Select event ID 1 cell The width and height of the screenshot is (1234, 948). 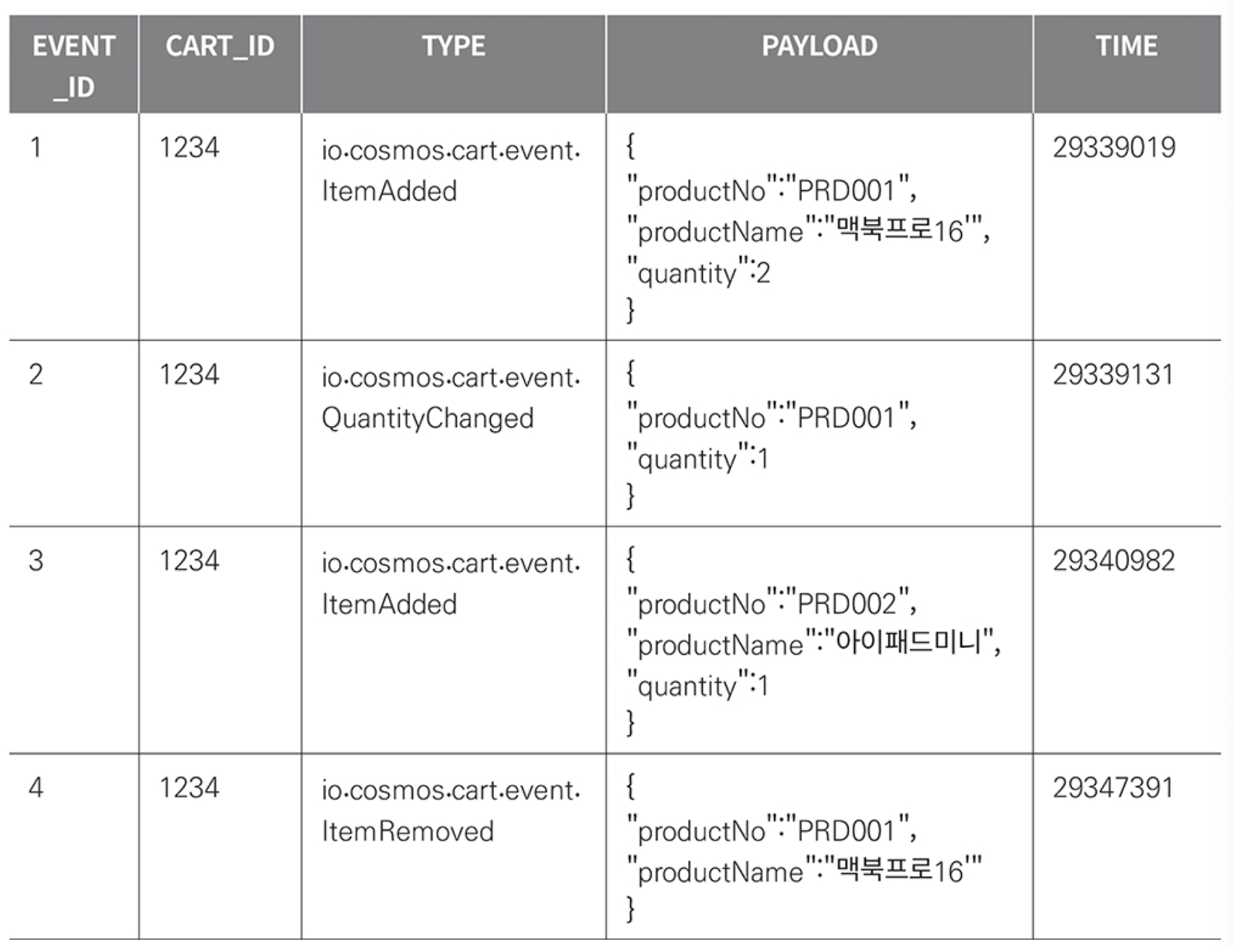point(36,147)
